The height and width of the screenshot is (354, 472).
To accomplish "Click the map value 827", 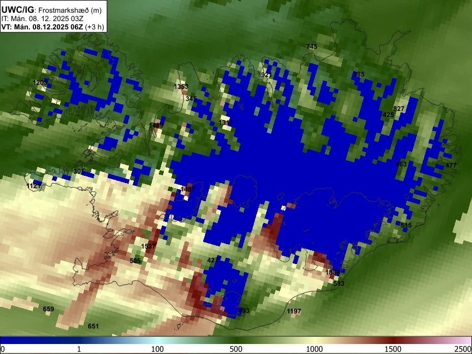I will (399, 109).
